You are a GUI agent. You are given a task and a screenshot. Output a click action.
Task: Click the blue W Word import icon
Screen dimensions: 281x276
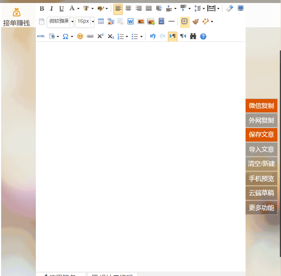[131, 22]
